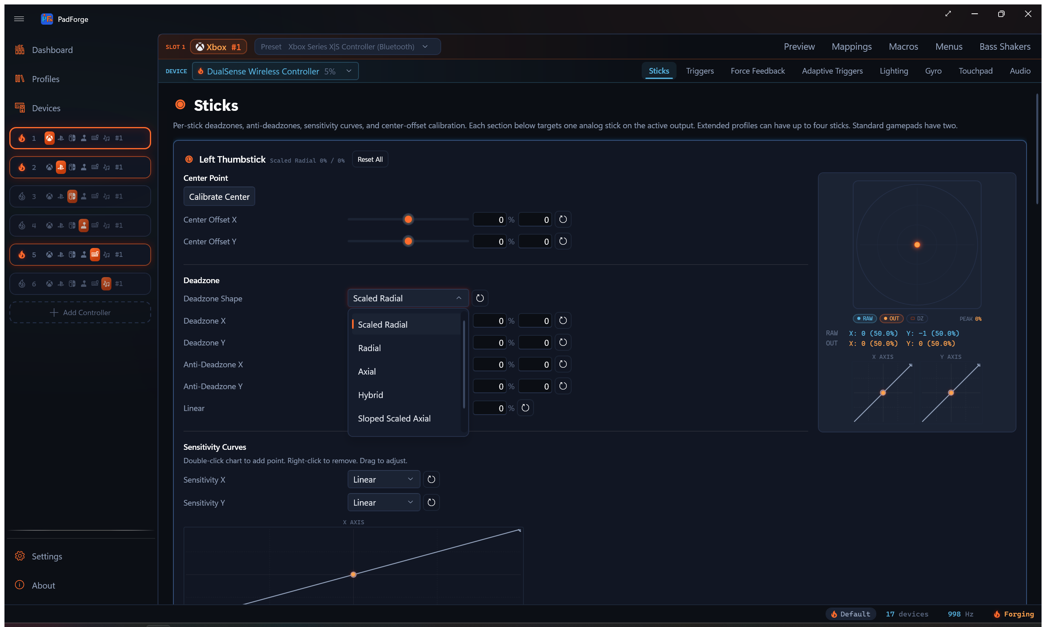Enable slot 3 with its flame toggle
The width and height of the screenshot is (1046, 627).
[x=21, y=197]
